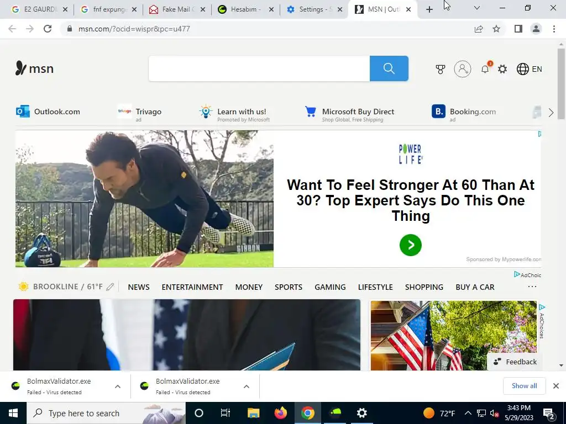Open the ENTERTAINMENT category
Screen dimensions: 566x424
[192, 287]
